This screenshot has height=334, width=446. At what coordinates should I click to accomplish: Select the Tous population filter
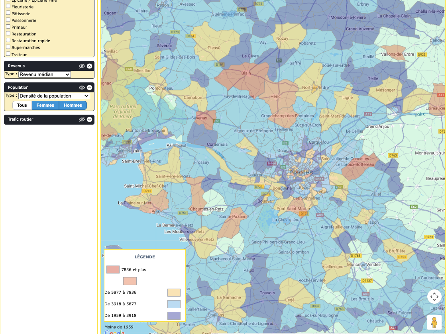pos(22,105)
